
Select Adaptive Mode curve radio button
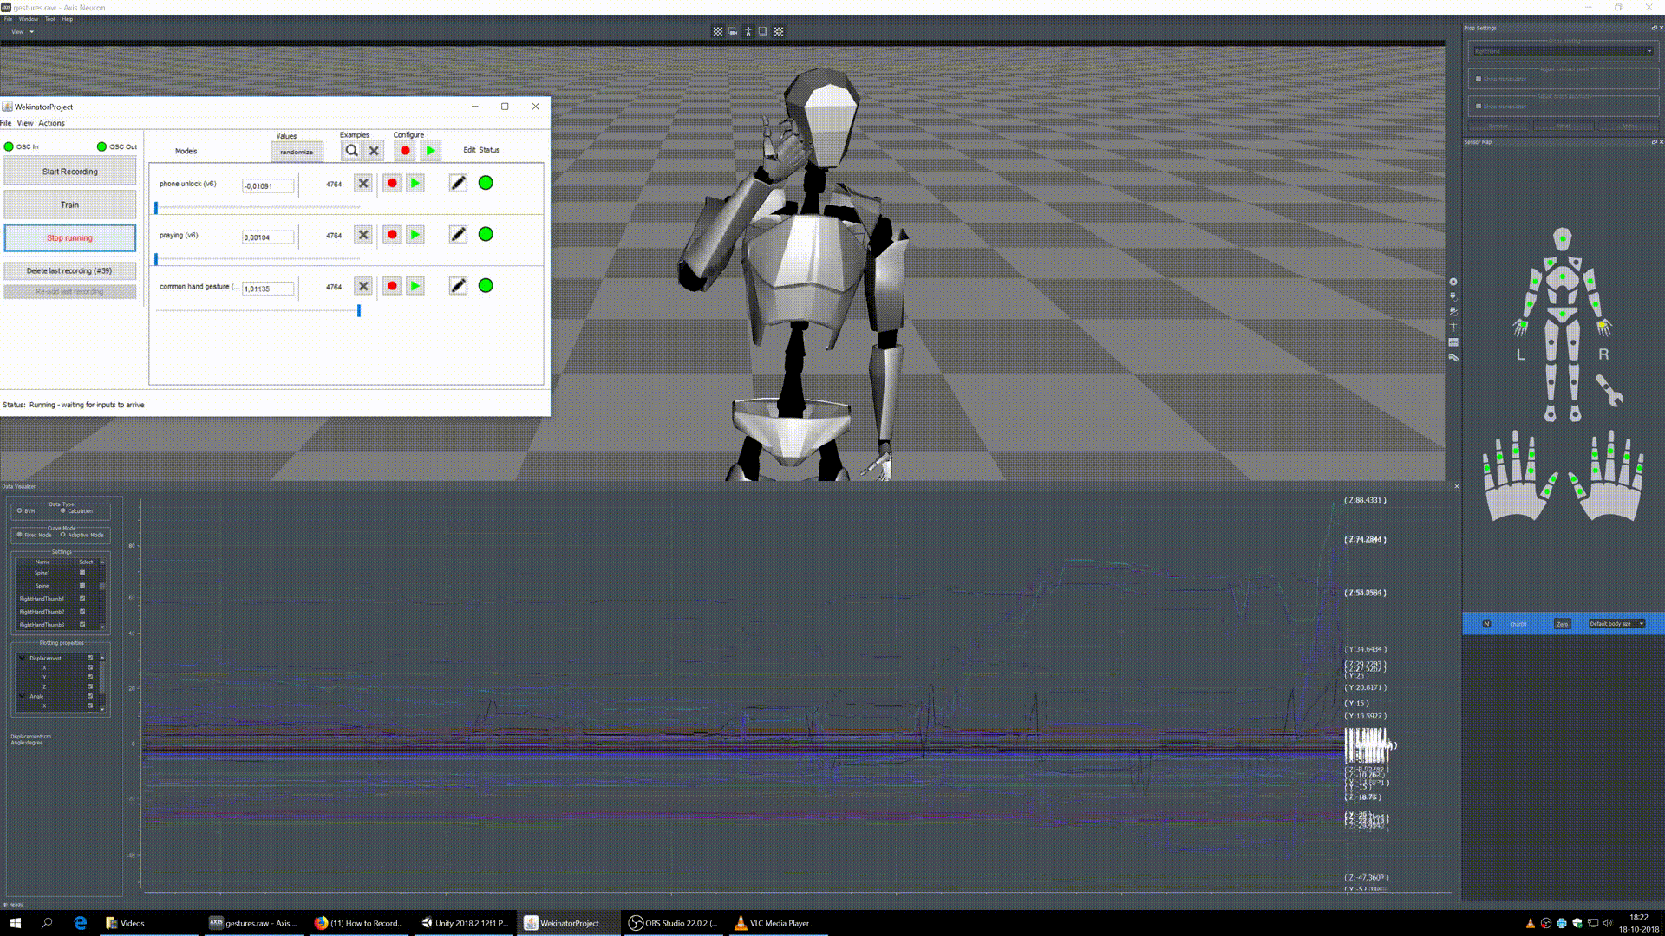[x=62, y=535]
